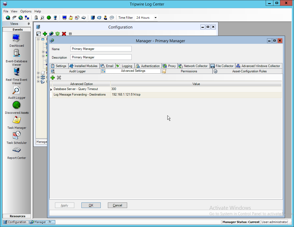Viewport: 294px width, 227px height.
Task: Open Task Manager notepad in sidebar
Action: (16, 122)
